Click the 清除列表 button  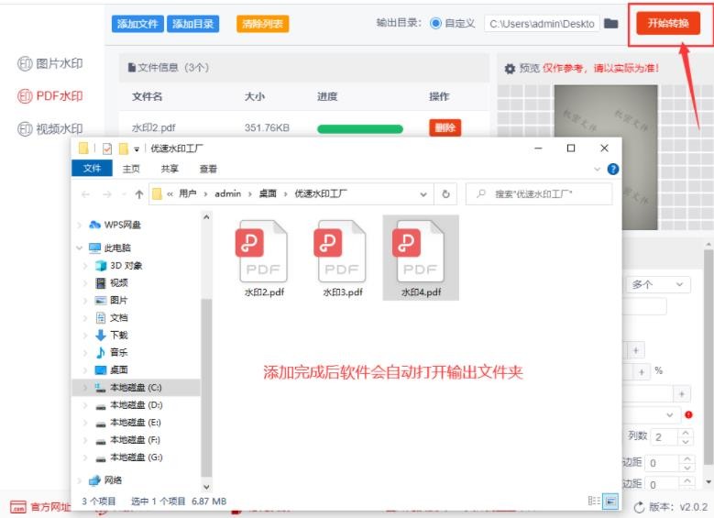click(261, 24)
